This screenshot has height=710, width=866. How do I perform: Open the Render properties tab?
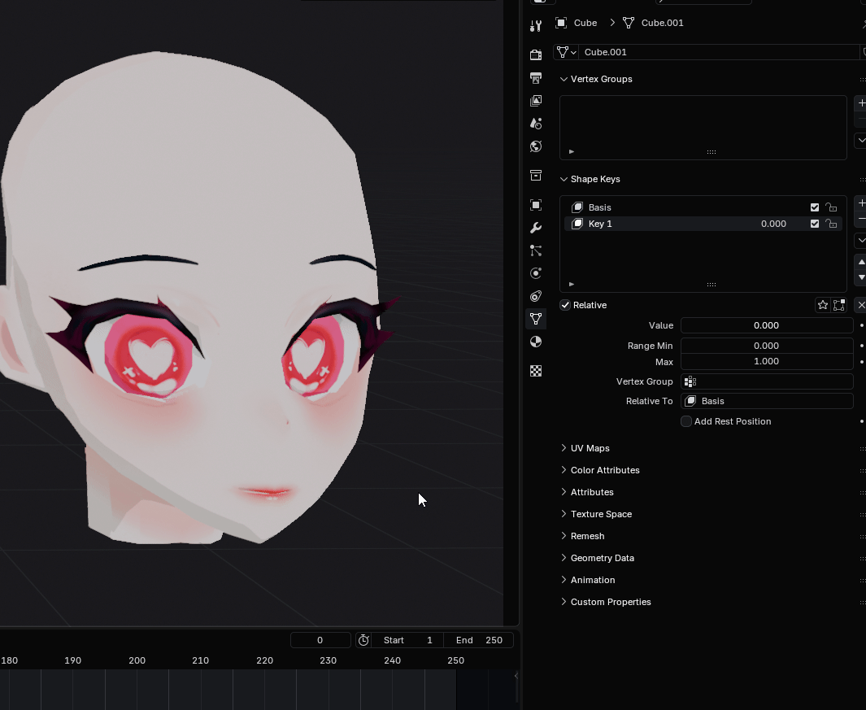click(x=536, y=55)
